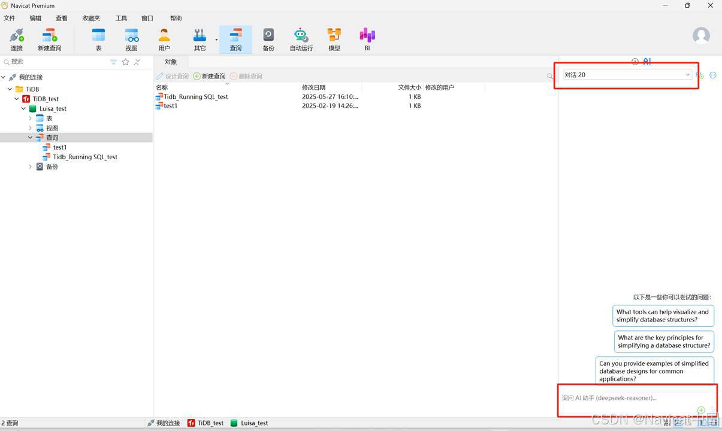Open the BI toolbar icon
Viewport: 722px width, 431px height.
point(367,40)
